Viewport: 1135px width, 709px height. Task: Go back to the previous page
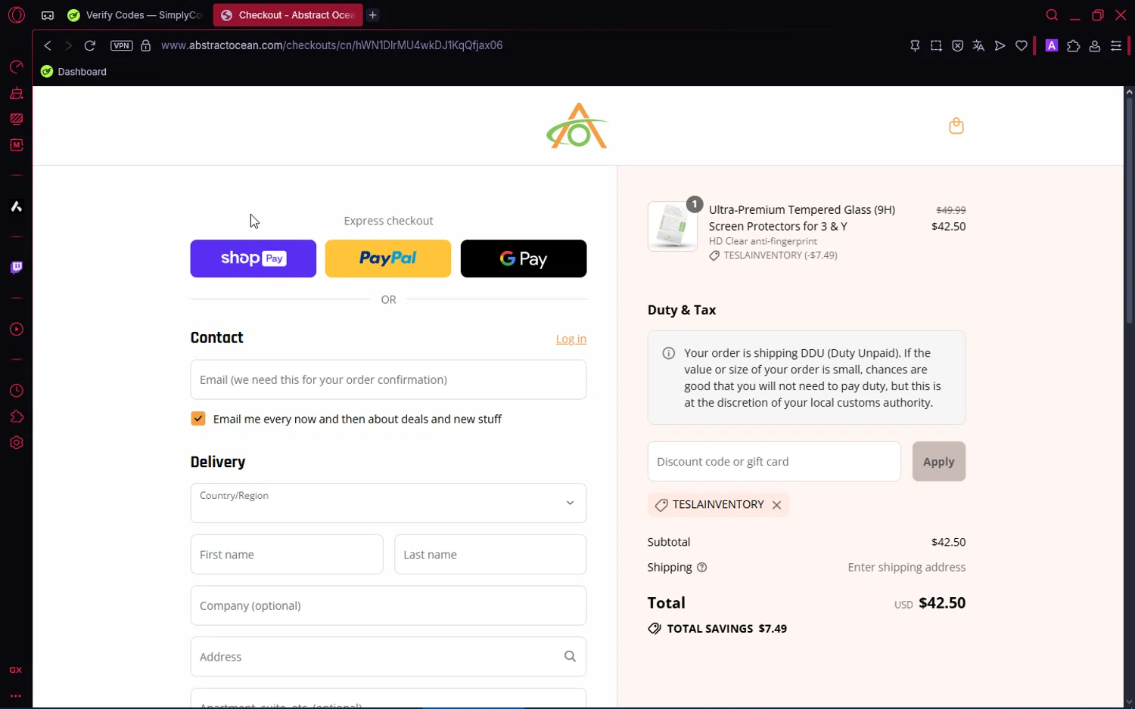tap(47, 45)
